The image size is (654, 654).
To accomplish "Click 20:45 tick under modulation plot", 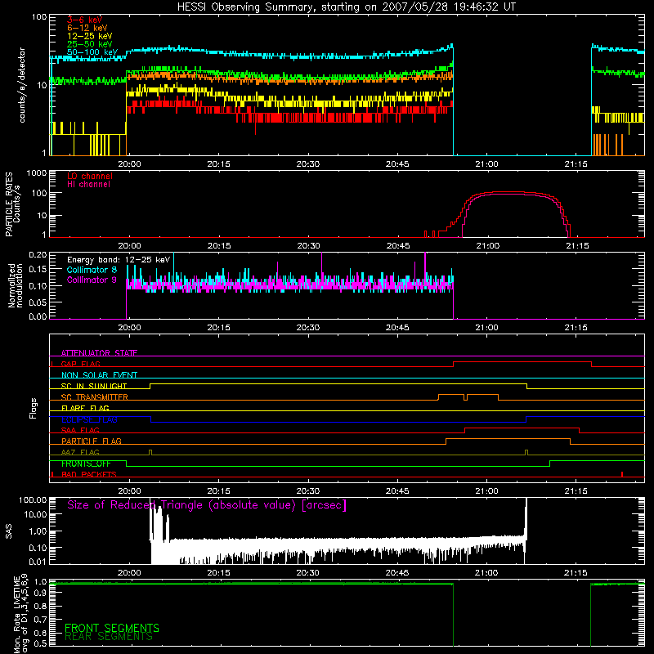I will (x=397, y=328).
